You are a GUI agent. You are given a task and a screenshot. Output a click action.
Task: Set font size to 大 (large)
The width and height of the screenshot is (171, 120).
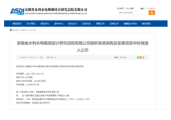pos(120,58)
